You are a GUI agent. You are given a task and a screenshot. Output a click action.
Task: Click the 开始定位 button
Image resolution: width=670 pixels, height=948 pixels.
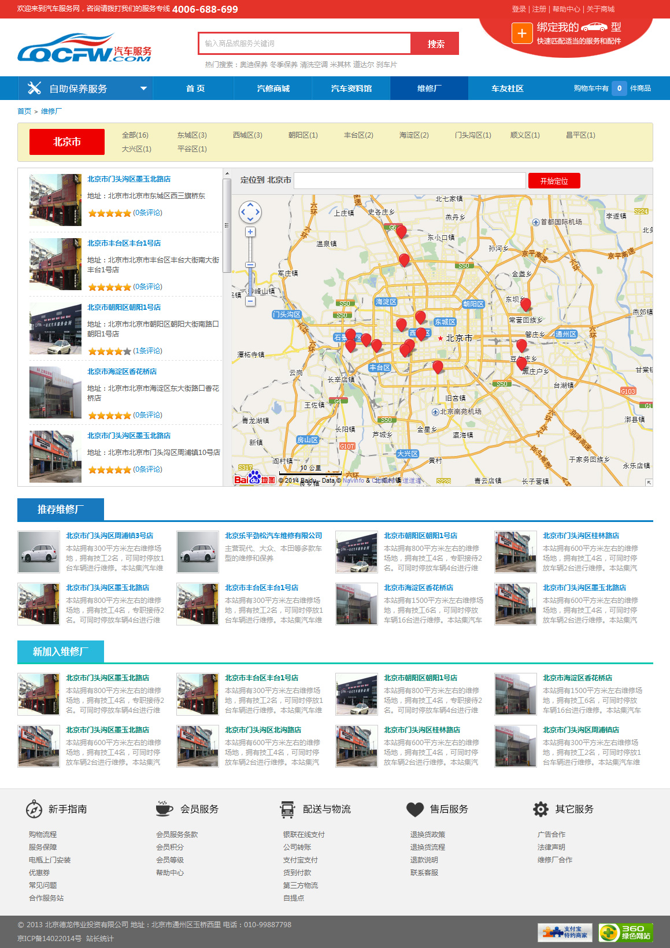554,181
